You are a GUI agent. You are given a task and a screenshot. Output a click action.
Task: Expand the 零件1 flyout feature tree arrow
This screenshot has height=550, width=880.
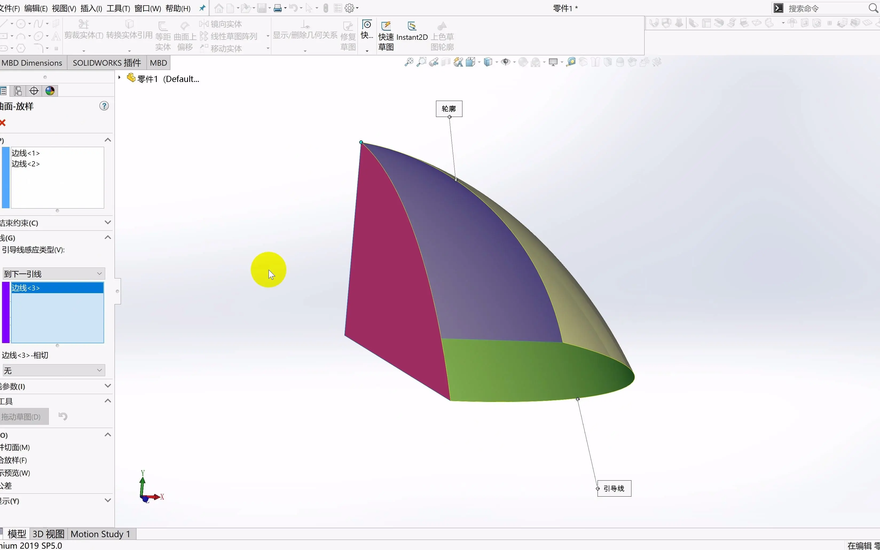[x=119, y=77]
